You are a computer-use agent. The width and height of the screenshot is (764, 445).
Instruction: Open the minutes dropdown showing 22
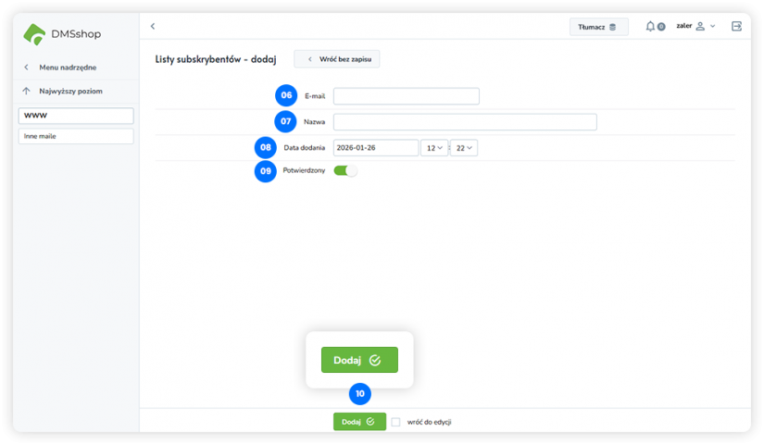(x=463, y=148)
